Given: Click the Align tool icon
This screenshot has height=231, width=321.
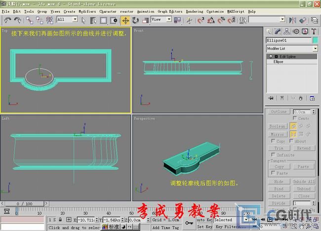Looking at the screenshot, I should [x=303, y=20].
